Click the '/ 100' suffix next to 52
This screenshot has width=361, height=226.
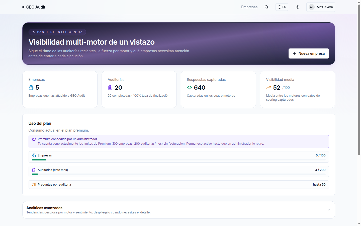(x=286, y=88)
